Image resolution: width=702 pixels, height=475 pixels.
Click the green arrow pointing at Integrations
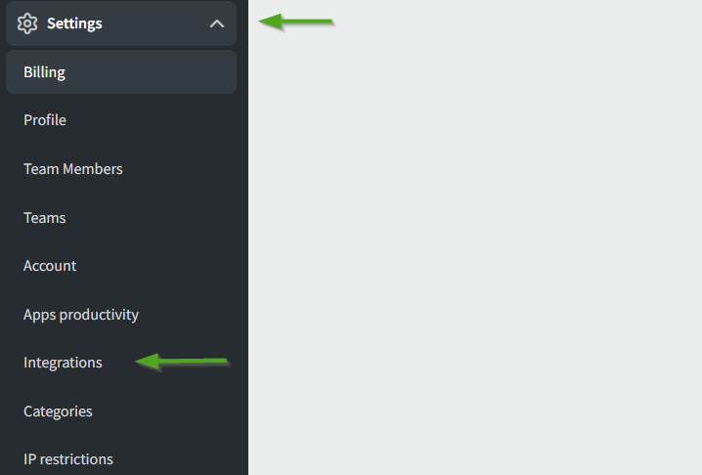(x=182, y=363)
